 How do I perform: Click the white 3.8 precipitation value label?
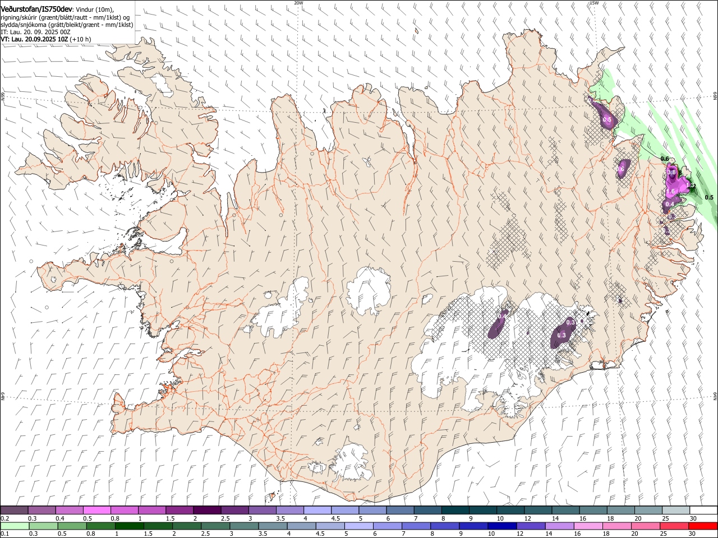coord(671,173)
